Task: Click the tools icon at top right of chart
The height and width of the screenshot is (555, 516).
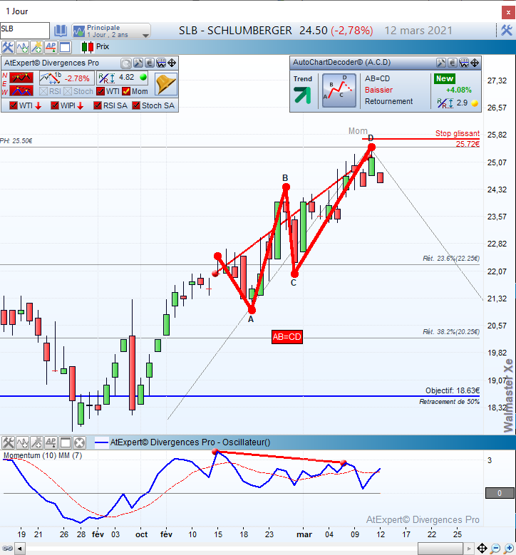Action: click(507, 31)
